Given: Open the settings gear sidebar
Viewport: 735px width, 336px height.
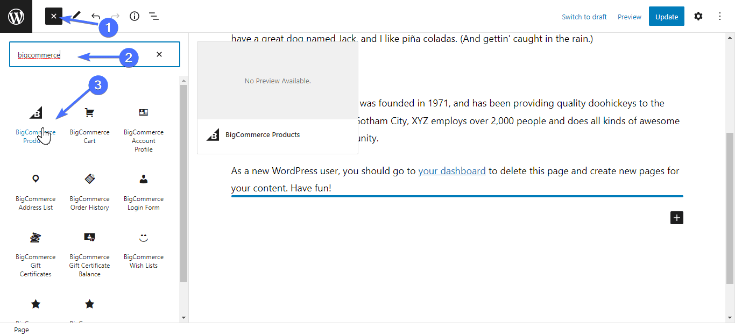Looking at the screenshot, I should [698, 16].
